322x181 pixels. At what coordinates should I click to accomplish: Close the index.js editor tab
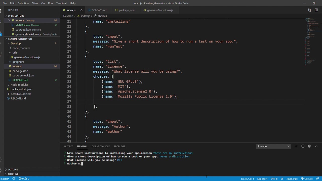[x=81, y=10]
